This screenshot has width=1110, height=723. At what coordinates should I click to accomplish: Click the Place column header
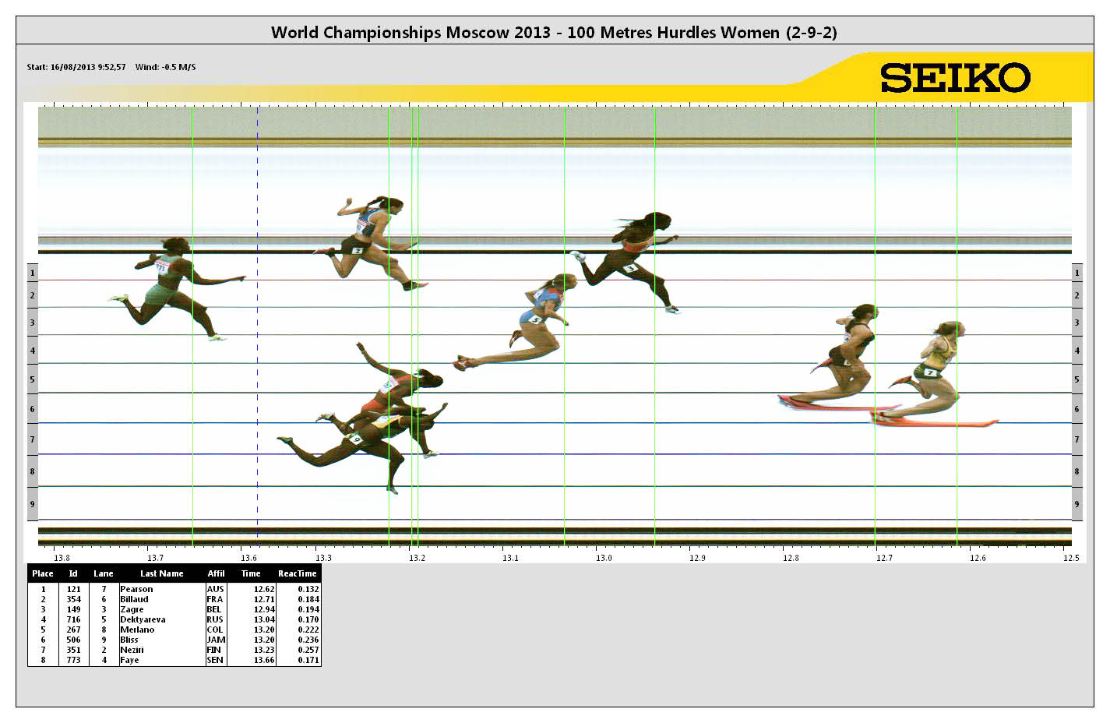43,573
